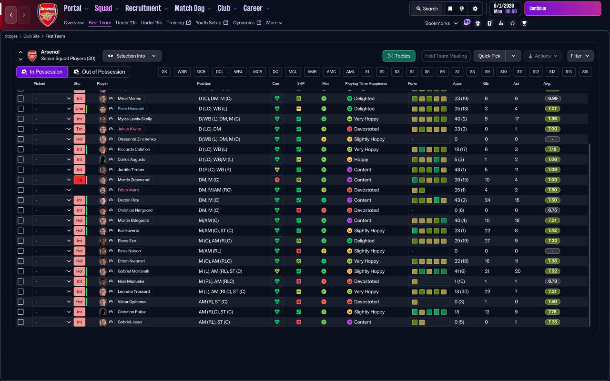Select the checkbox for Myles Lewis-Skelly
Viewport: 610px width, 381px height.
tap(20, 119)
